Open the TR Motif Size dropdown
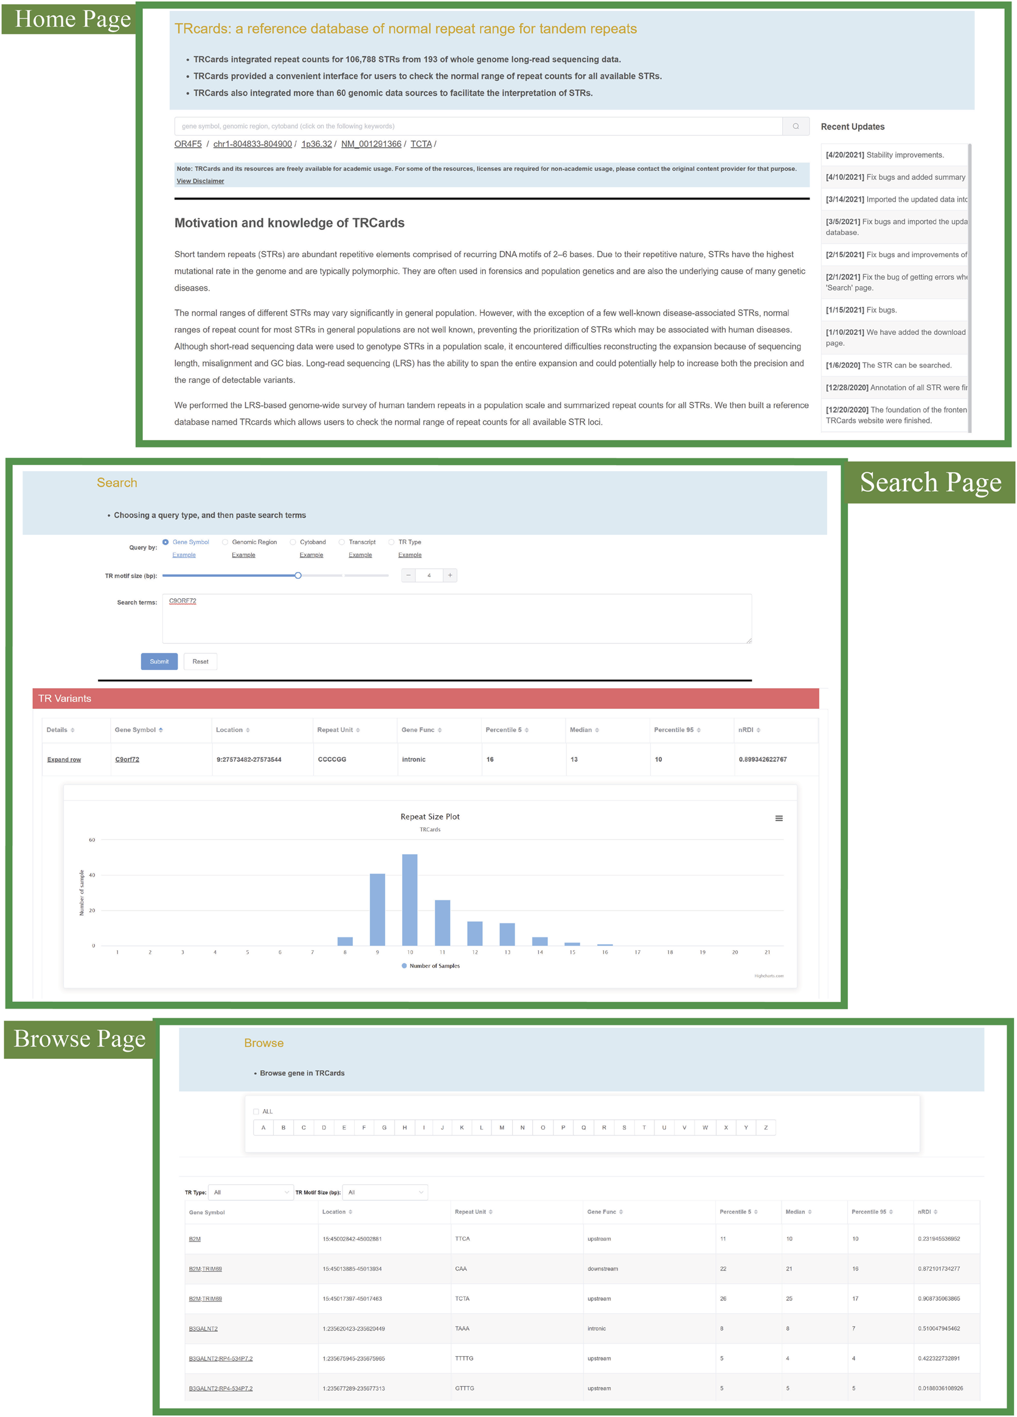 (x=385, y=1192)
